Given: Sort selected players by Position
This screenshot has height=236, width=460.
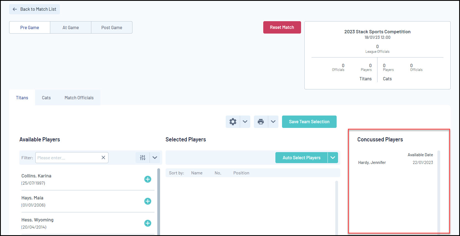Looking at the screenshot, I should [241, 173].
